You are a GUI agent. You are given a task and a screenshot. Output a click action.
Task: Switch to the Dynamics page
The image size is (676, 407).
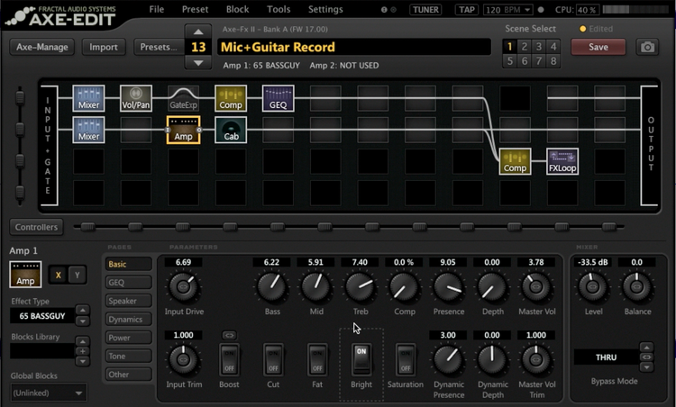[x=129, y=319]
